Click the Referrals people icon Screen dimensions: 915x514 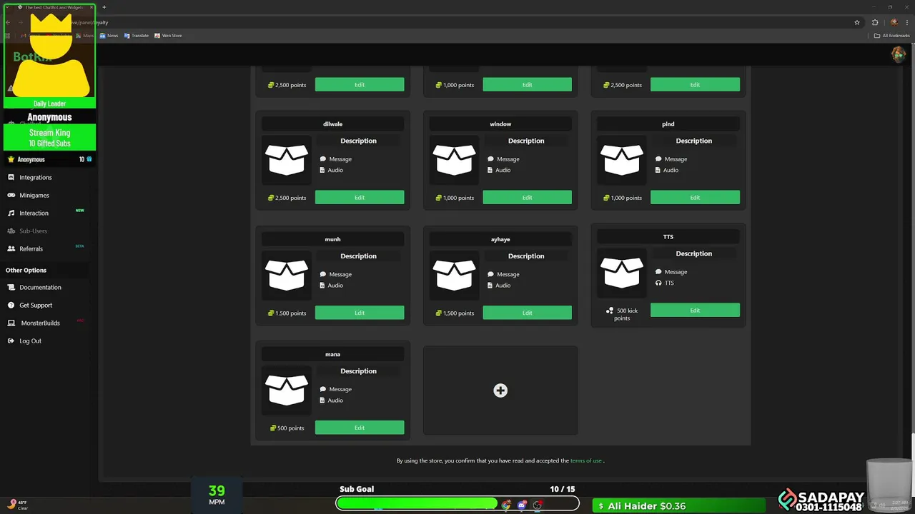click(x=11, y=248)
